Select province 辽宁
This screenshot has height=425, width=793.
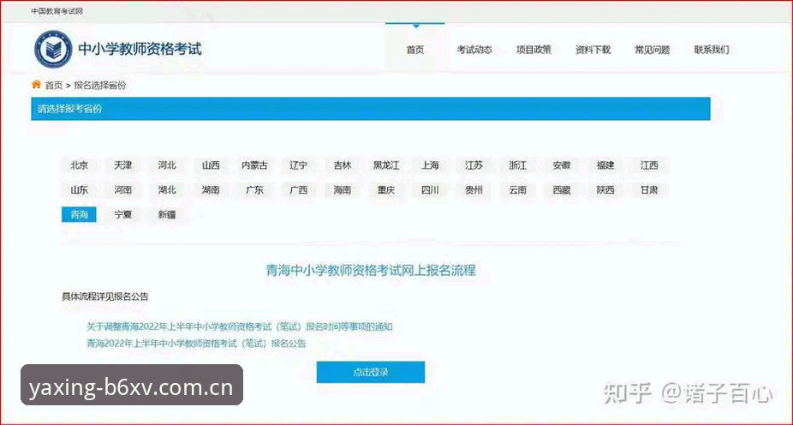(298, 165)
